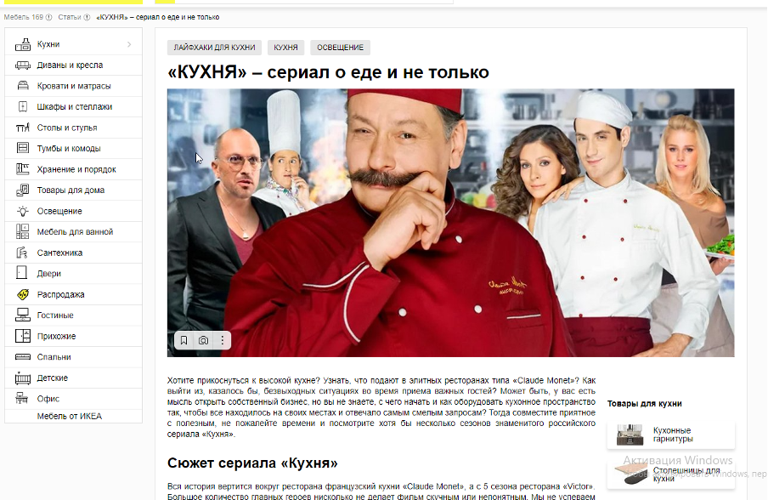Open Спальни sidebar link
The width and height of the screenshot is (768, 500).
tap(73, 357)
